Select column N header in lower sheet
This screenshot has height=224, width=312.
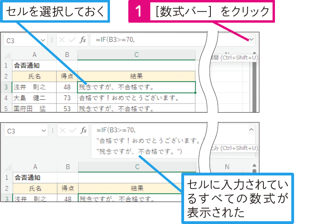coord(227,167)
